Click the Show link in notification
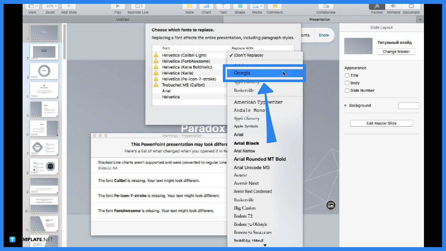 pos(324,35)
